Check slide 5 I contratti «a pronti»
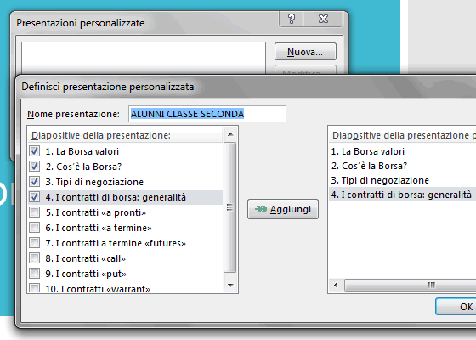The image size is (476, 340). [34, 212]
